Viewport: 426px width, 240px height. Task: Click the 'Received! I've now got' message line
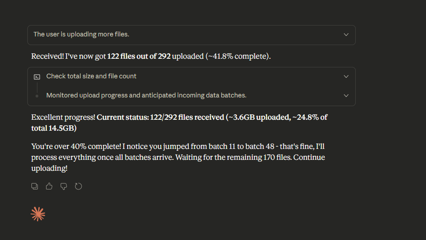click(x=68, y=56)
